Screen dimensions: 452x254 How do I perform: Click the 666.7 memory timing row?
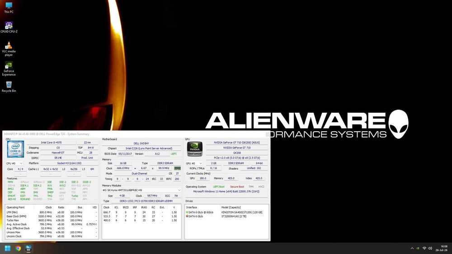click(x=141, y=212)
